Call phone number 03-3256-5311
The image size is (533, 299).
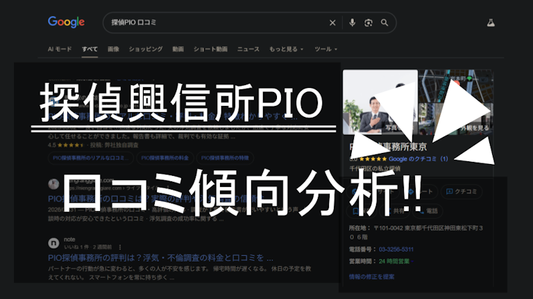coord(396,249)
